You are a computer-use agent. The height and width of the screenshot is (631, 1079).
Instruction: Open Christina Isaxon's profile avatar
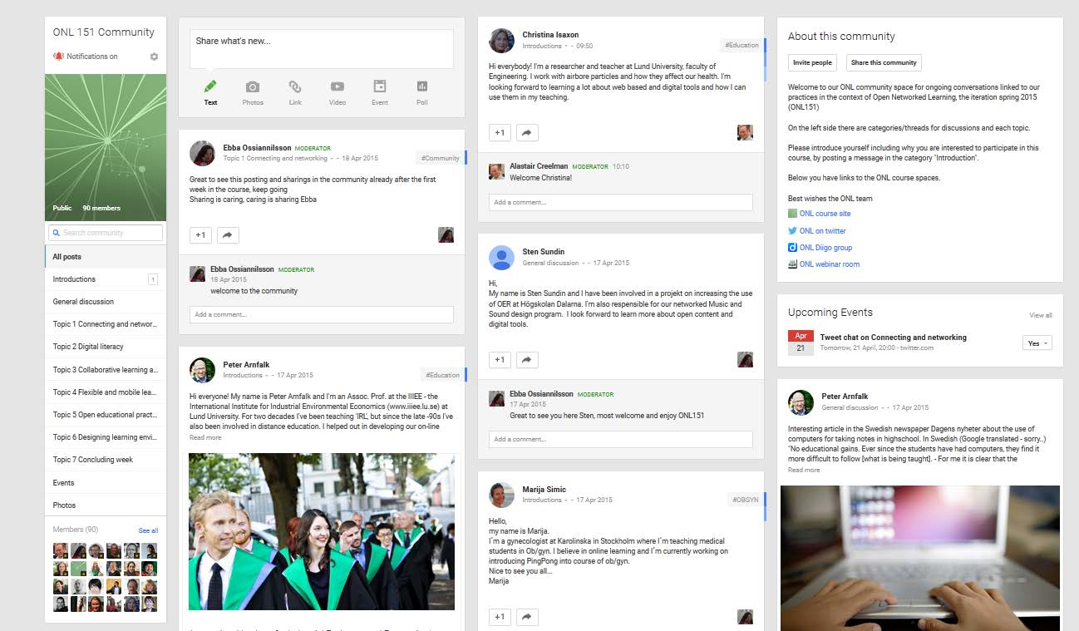(501, 41)
